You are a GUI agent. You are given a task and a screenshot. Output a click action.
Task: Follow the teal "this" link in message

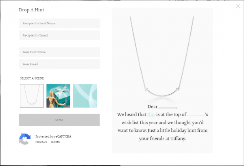[151, 114]
